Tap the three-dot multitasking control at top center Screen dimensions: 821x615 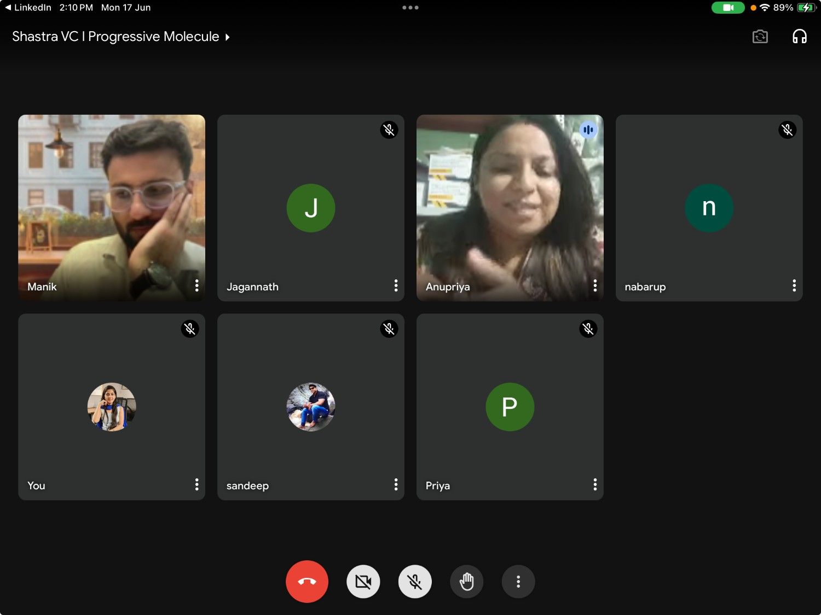click(x=410, y=8)
